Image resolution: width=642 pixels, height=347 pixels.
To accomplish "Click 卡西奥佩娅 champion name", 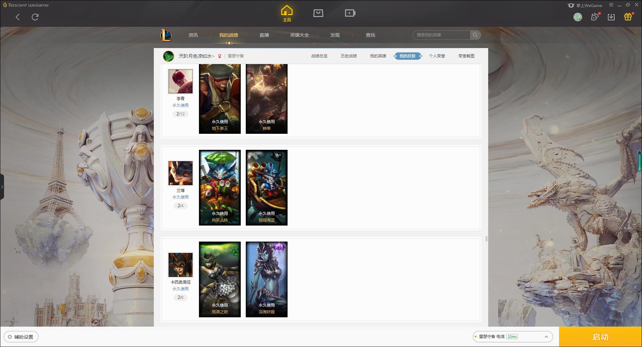I will tap(181, 282).
